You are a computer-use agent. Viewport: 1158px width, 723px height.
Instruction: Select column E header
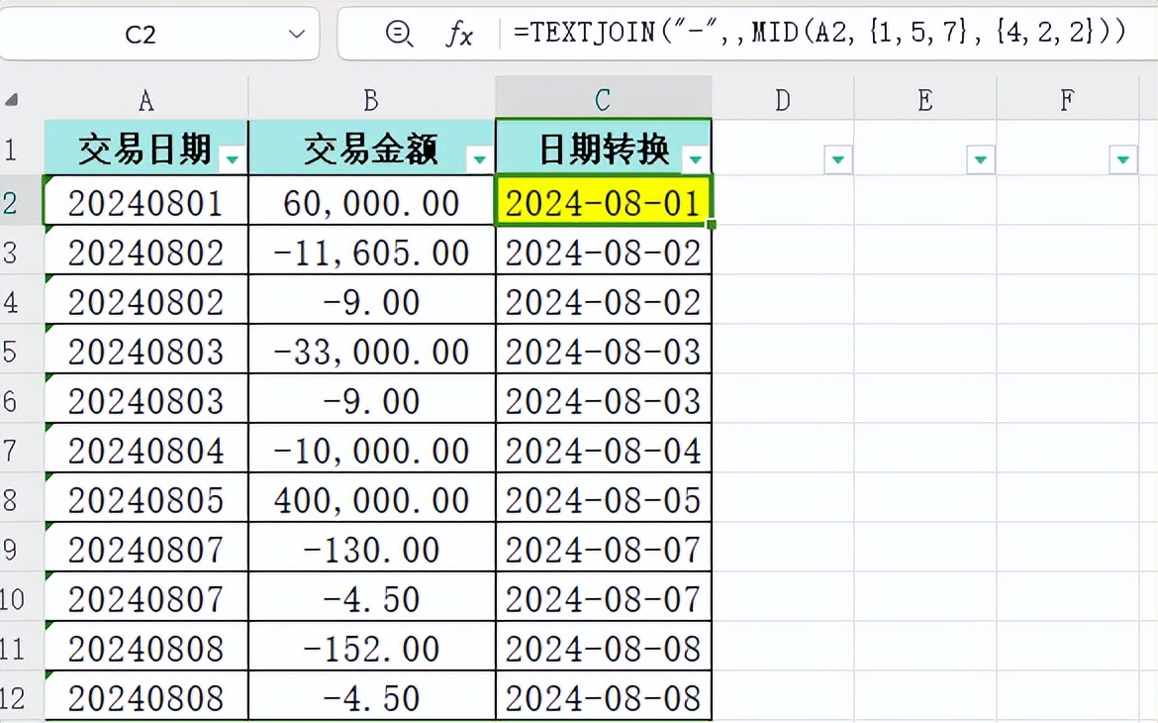925,99
